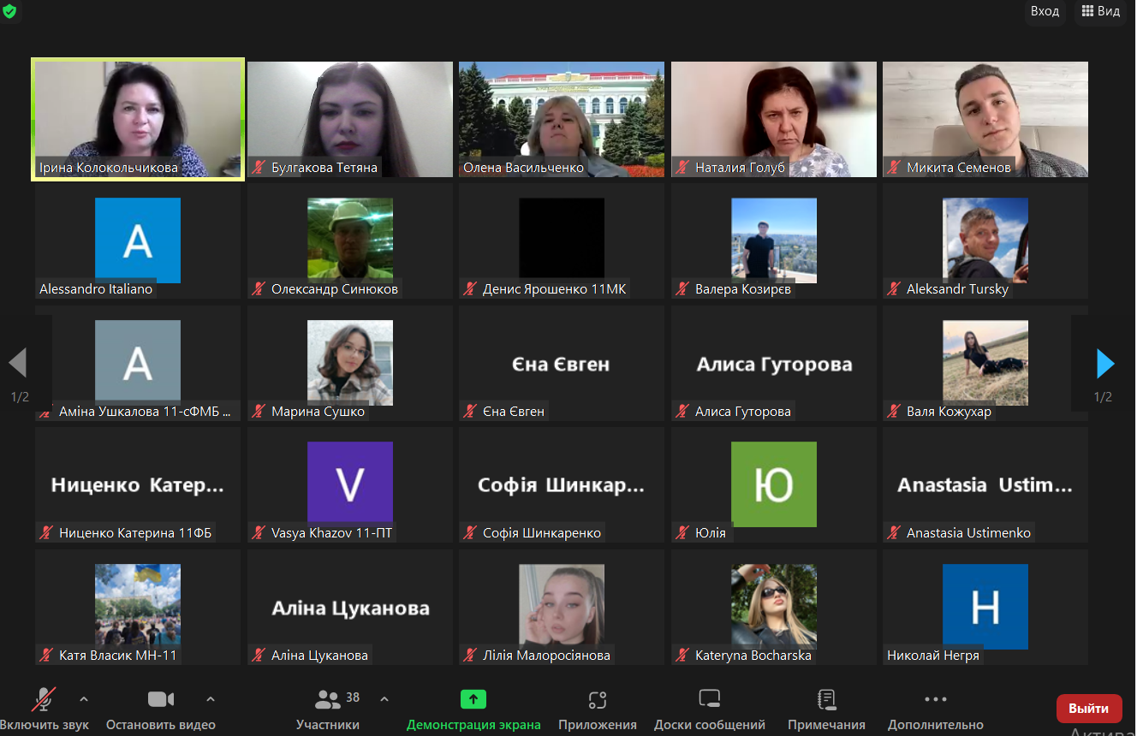Click the participant count 38

pos(353,697)
